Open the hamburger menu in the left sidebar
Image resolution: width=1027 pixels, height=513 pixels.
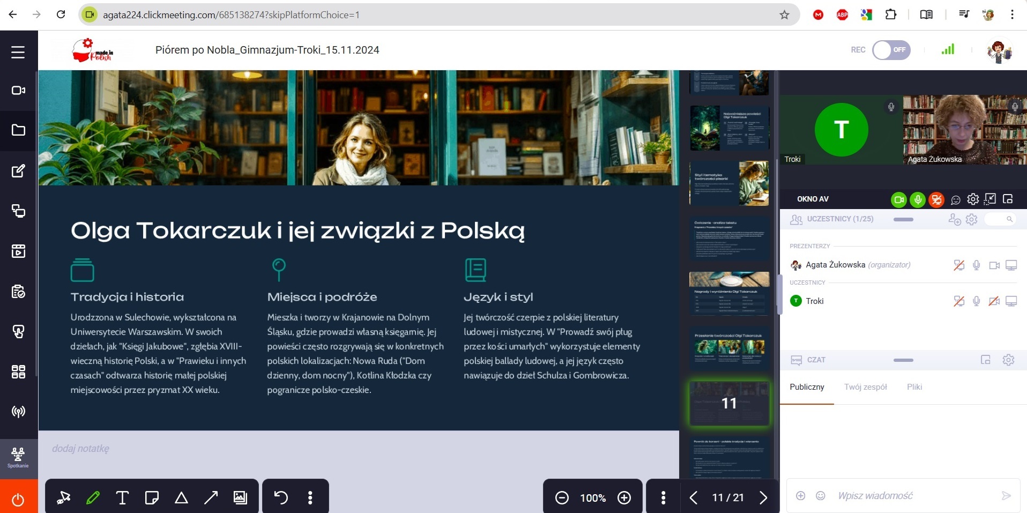(18, 52)
